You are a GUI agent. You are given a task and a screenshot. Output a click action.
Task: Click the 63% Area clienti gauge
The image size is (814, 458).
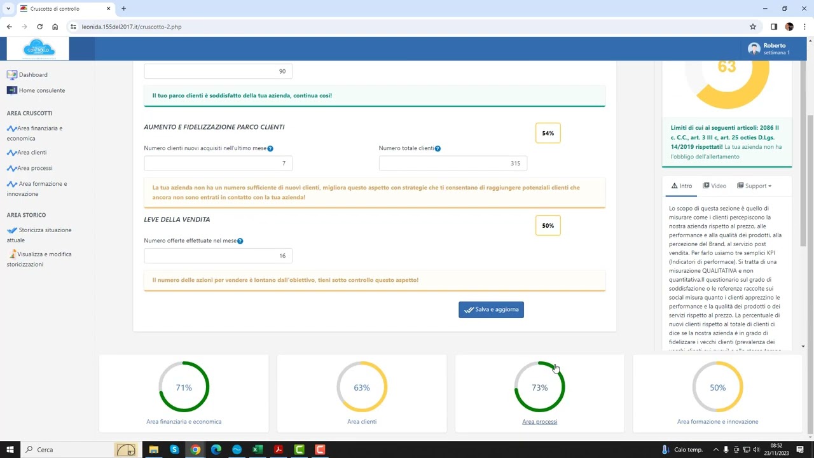coord(362,387)
